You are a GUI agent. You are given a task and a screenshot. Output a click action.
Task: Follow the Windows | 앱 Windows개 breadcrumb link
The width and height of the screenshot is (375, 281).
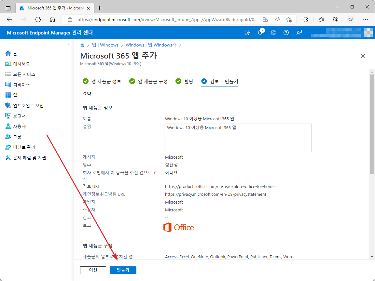click(151, 45)
